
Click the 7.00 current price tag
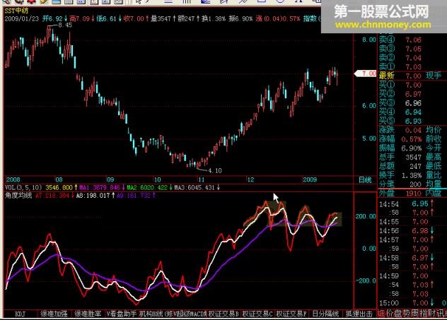click(x=366, y=73)
